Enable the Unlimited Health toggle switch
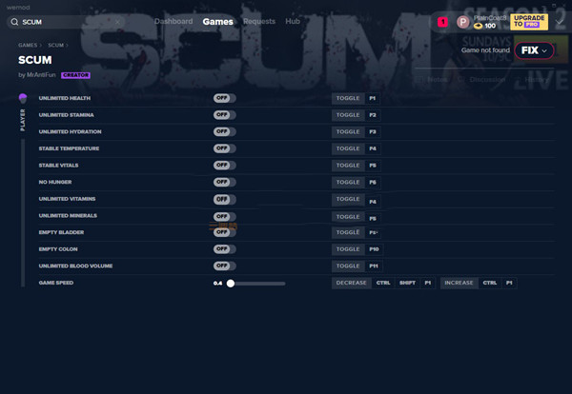Screen dimensions: 572x394 (x=224, y=98)
